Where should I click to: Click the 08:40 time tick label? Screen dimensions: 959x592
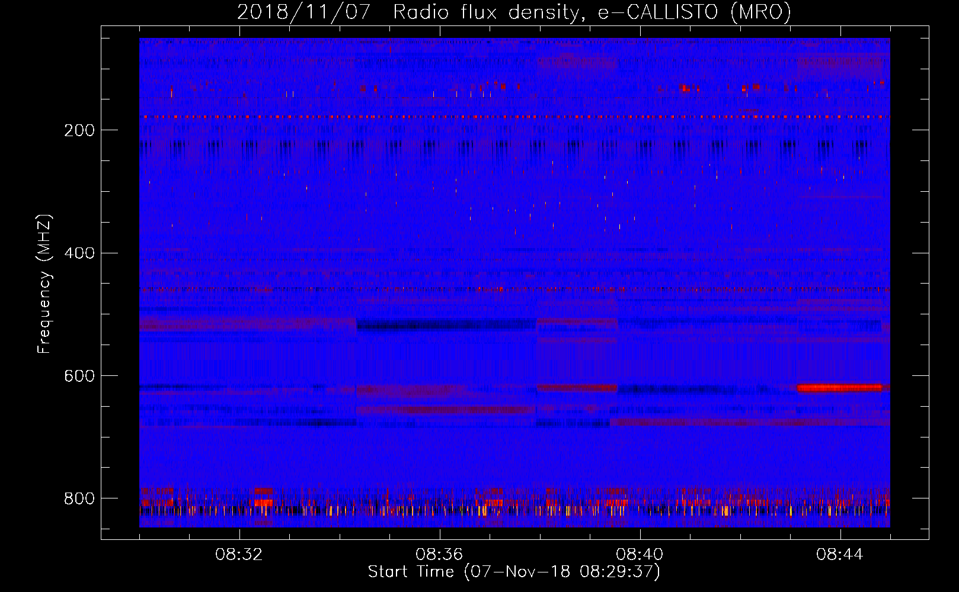[x=640, y=555]
